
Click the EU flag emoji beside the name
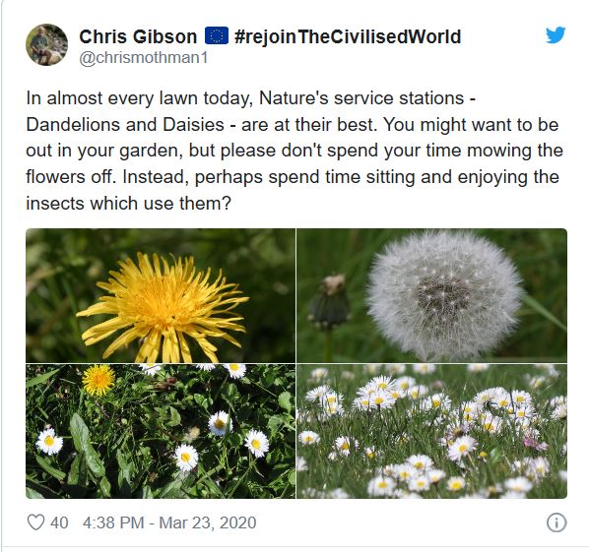217,36
